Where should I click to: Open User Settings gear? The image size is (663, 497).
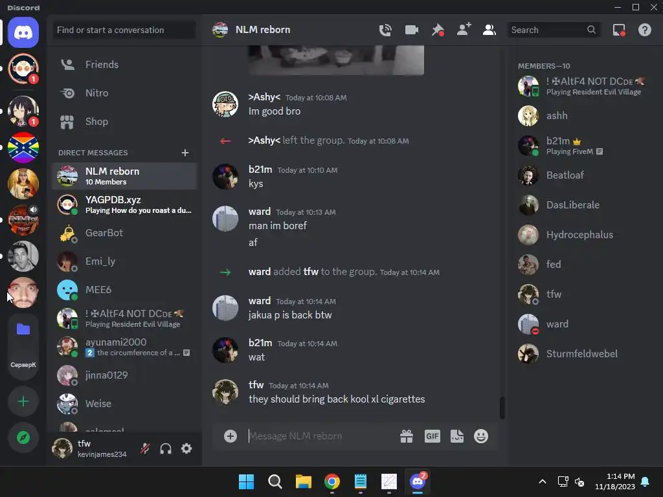pyautogui.click(x=186, y=448)
